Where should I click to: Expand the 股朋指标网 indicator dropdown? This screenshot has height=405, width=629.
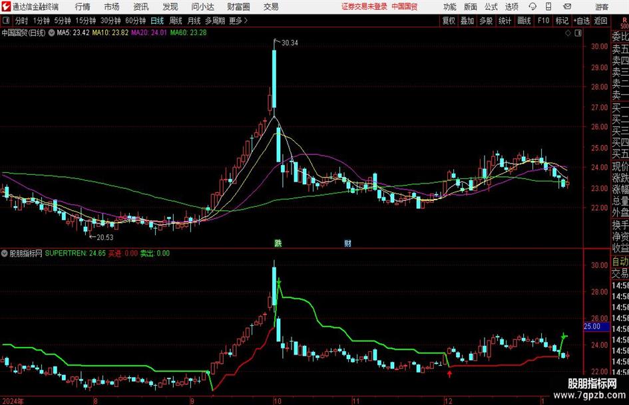[5, 253]
